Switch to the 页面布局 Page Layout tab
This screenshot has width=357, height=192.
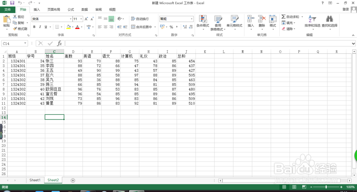(54, 10)
